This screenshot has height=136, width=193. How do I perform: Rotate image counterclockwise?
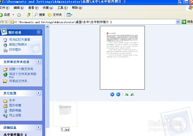click(x=133, y=95)
